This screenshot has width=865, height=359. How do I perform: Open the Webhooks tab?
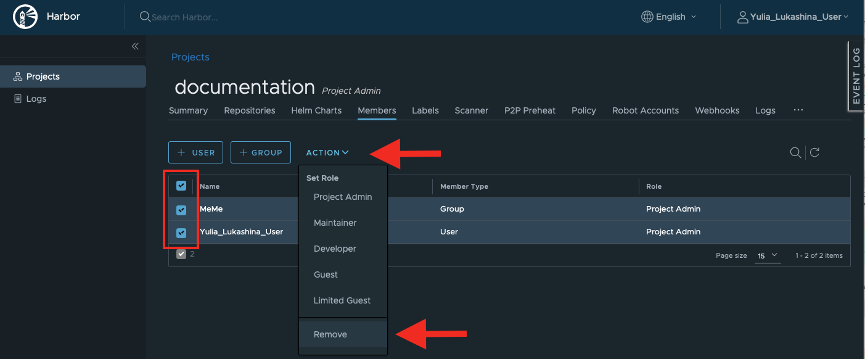tap(717, 110)
